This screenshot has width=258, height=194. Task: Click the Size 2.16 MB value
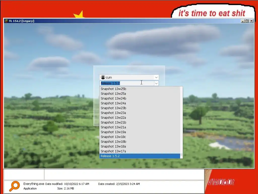pyautogui.click(x=69, y=188)
